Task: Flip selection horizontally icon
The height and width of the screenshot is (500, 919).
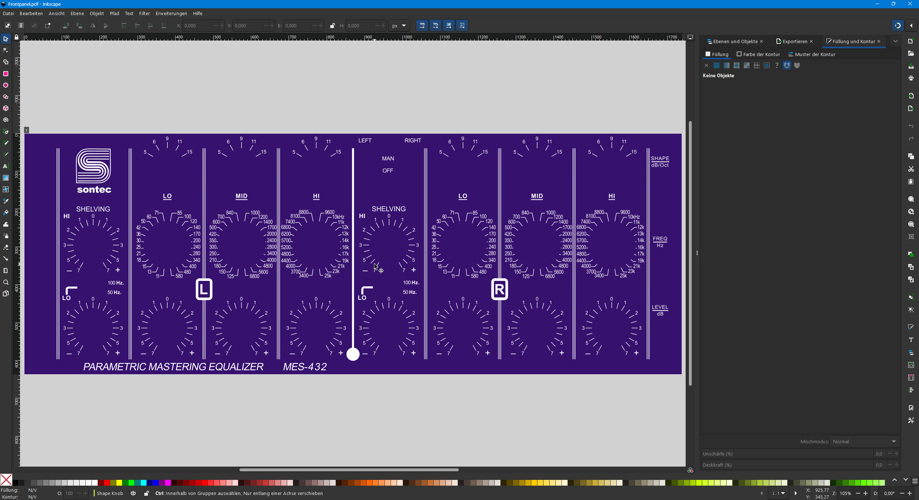Action: 93,26
